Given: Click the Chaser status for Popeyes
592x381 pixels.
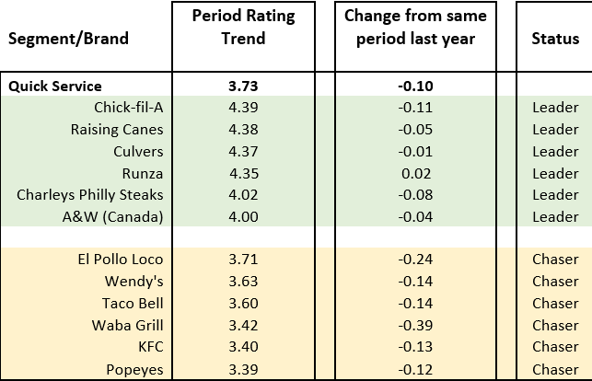Looking at the screenshot, I should (555, 368).
